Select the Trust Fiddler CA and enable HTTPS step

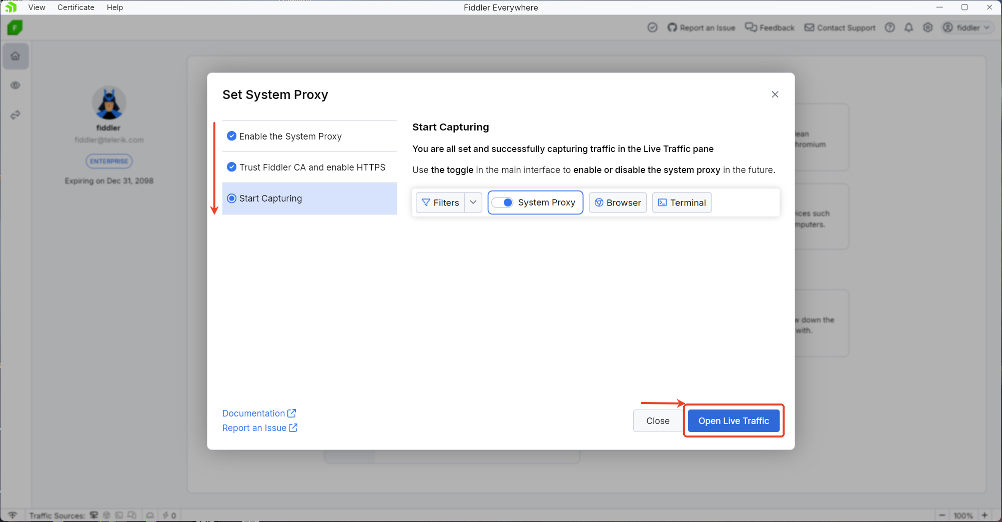[310, 167]
